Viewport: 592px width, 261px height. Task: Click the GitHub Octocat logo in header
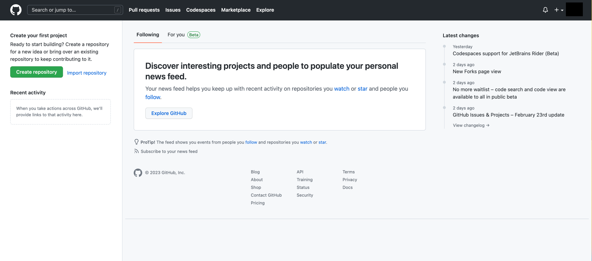coord(16,10)
